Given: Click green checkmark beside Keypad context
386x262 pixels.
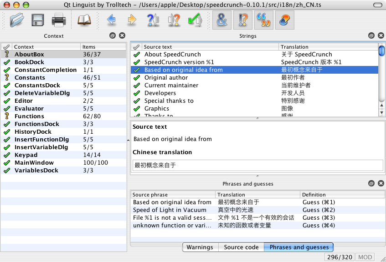Looking at the screenshot, I should click(7, 155).
